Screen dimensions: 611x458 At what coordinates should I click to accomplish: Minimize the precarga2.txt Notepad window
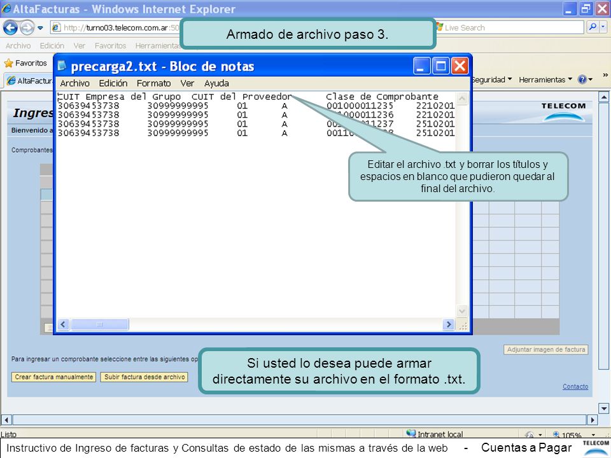coord(421,66)
